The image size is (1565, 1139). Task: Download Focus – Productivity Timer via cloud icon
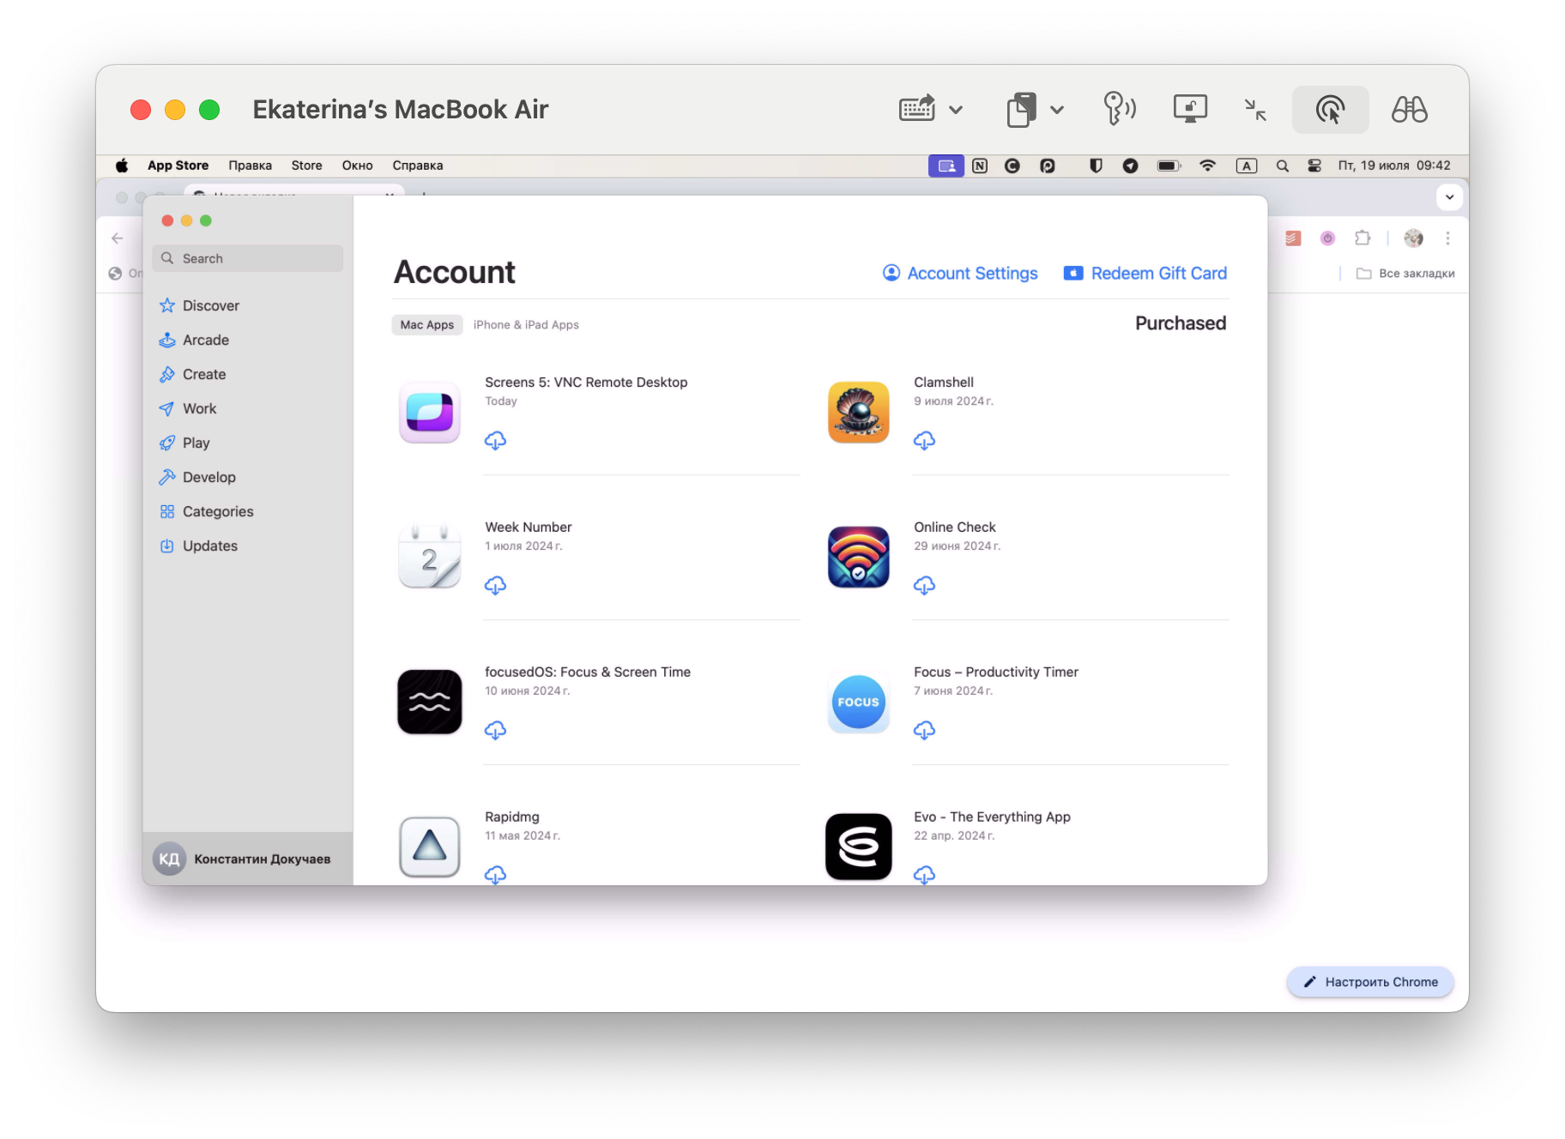coord(924,731)
